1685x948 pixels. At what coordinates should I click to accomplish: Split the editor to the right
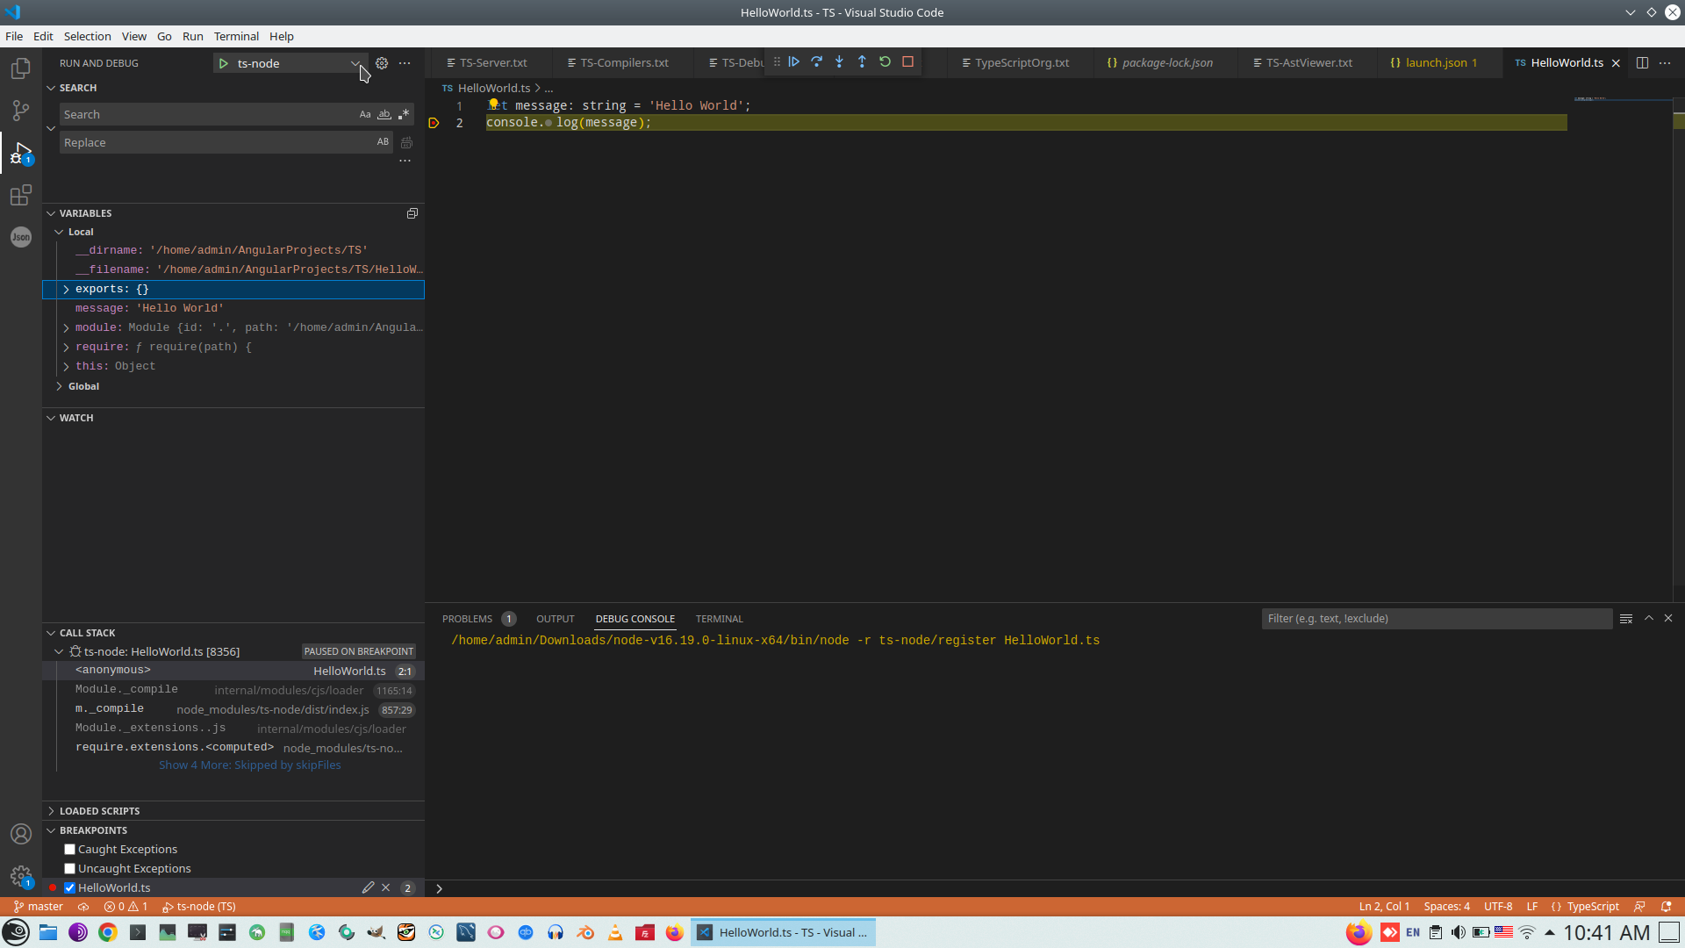click(x=1642, y=63)
